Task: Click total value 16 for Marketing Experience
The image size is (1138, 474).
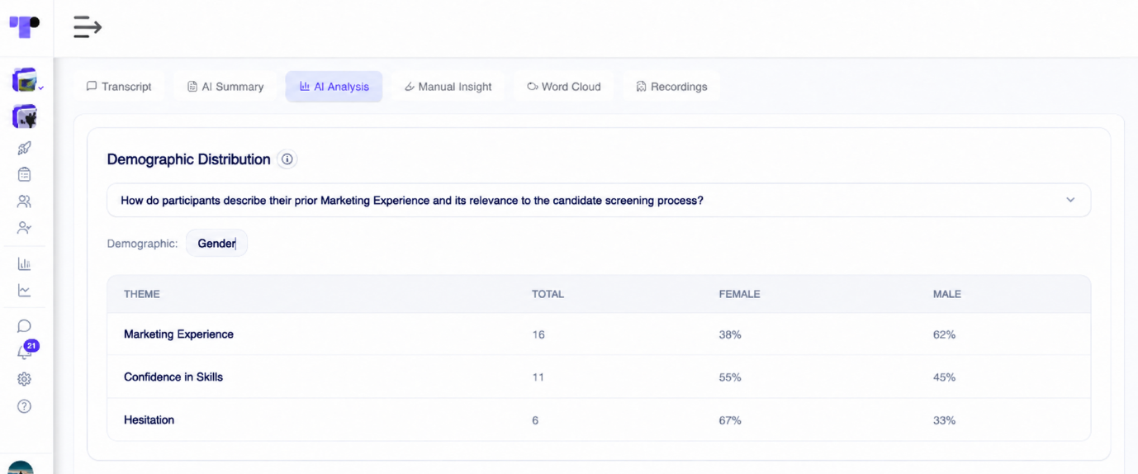Action: pos(538,334)
